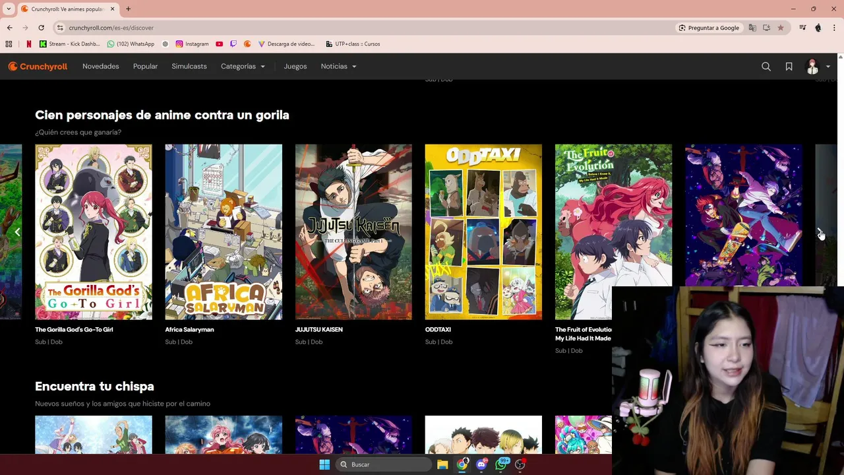Click the install app icon in address bar
Viewport: 844px width, 475px height.
[766, 28]
